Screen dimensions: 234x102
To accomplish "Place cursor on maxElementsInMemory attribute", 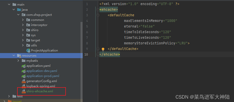I will point(143,21).
